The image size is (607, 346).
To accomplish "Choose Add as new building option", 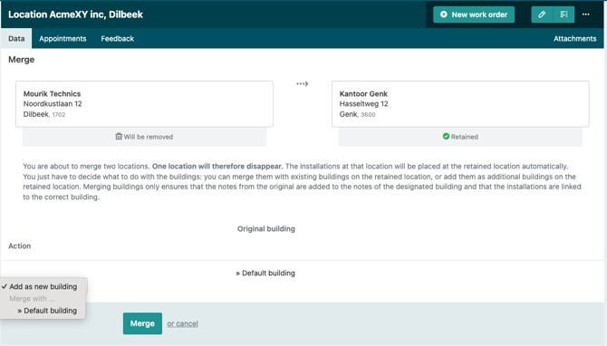I will coord(43,287).
